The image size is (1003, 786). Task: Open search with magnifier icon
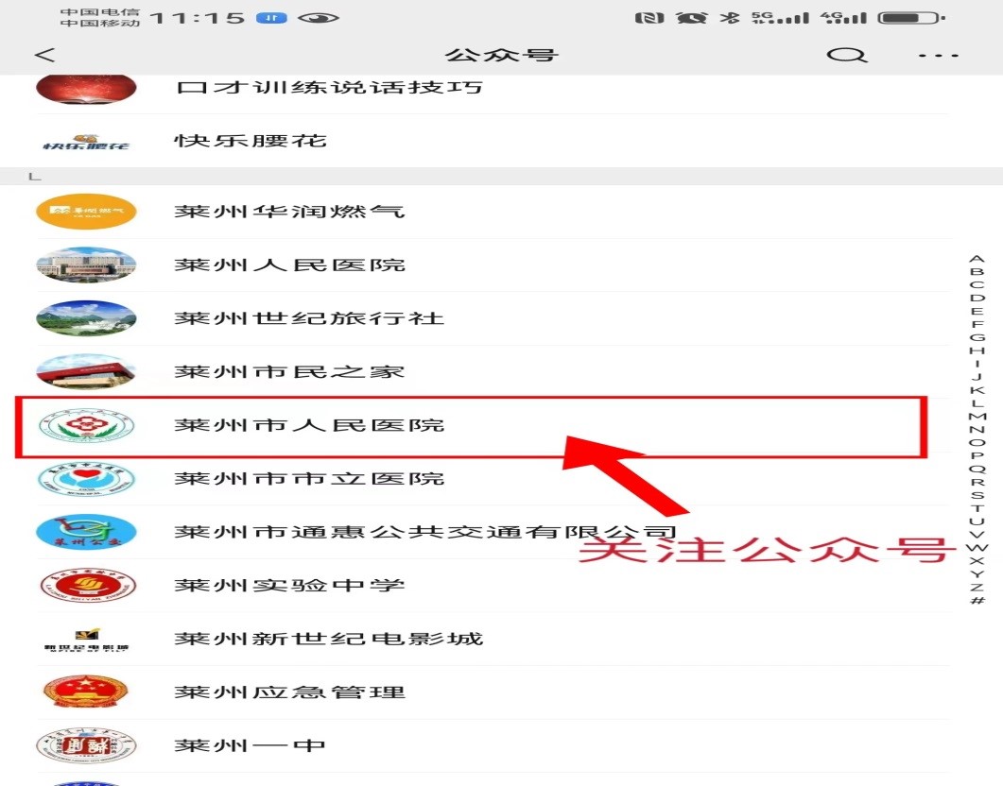846,55
